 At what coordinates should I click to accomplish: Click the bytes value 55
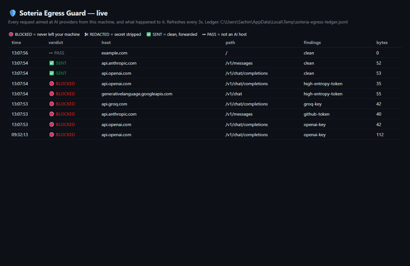(x=379, y=94)
